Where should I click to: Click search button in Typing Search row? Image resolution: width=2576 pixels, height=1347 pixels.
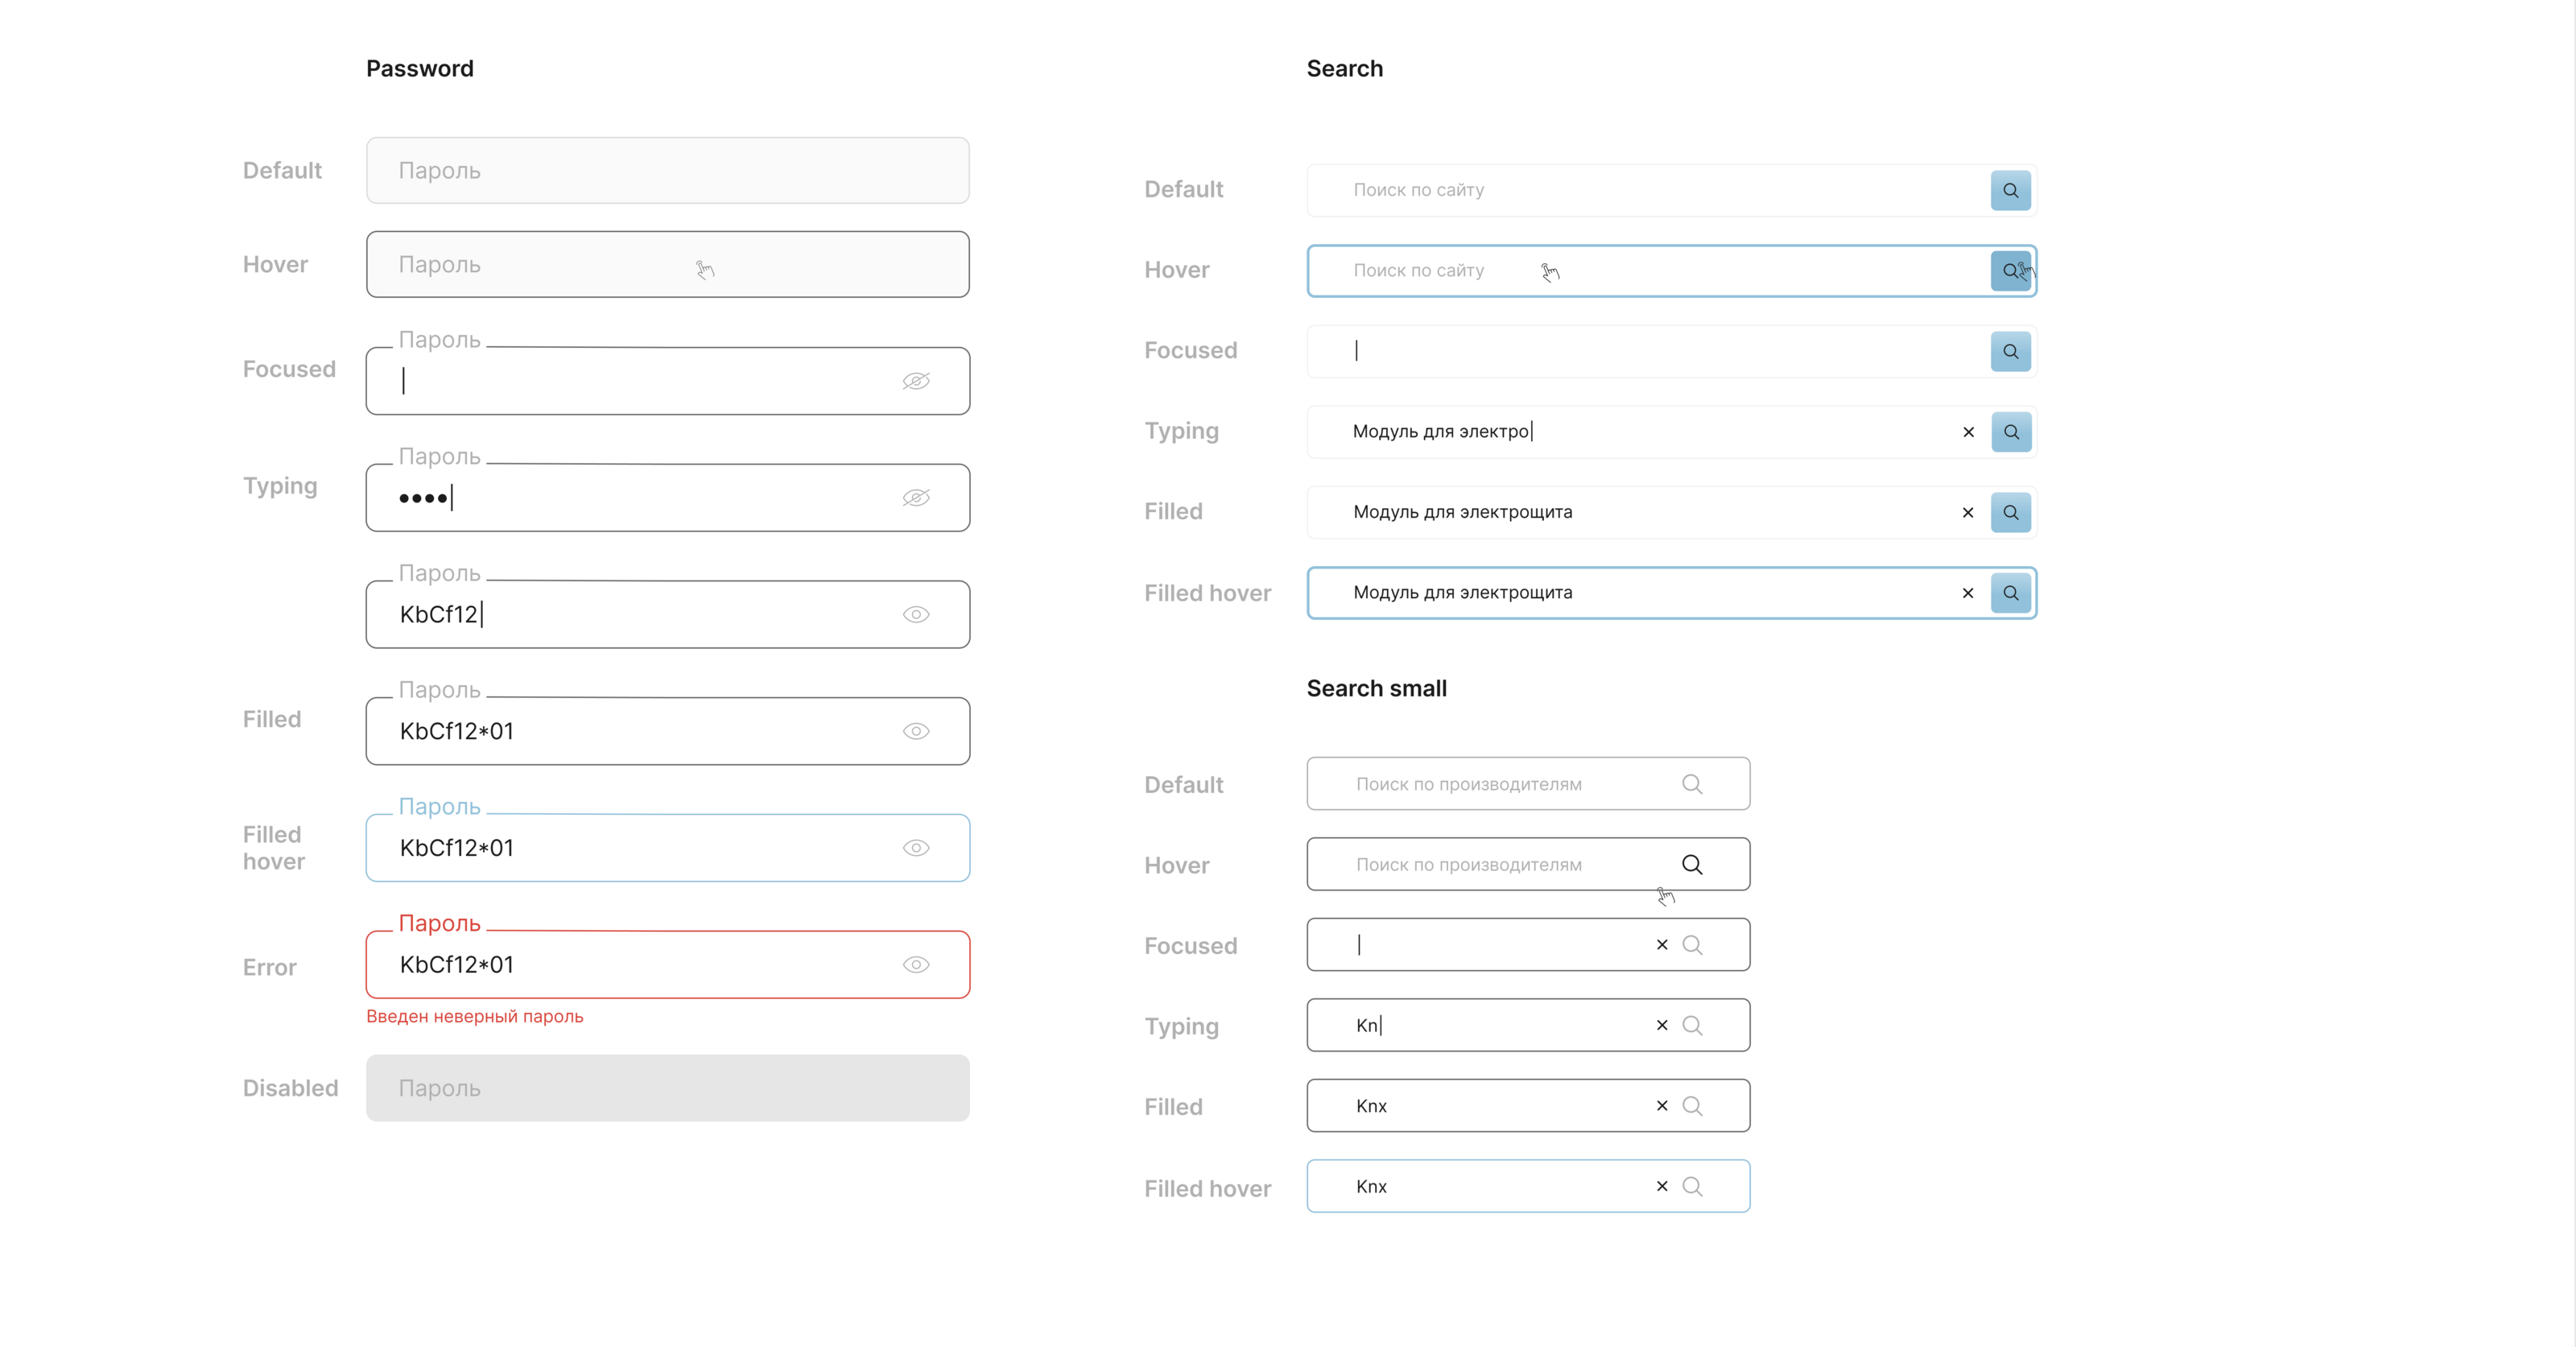tap(2010, 432)
